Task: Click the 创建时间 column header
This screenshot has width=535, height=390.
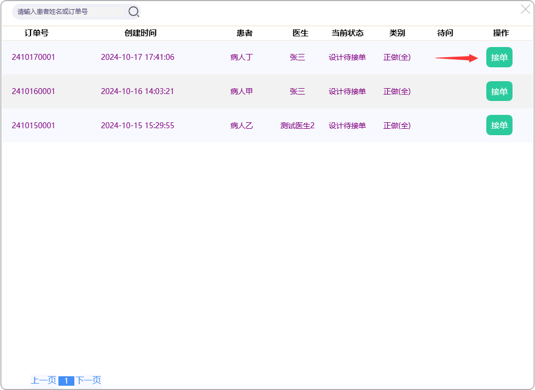Action: tap(140, 33)
